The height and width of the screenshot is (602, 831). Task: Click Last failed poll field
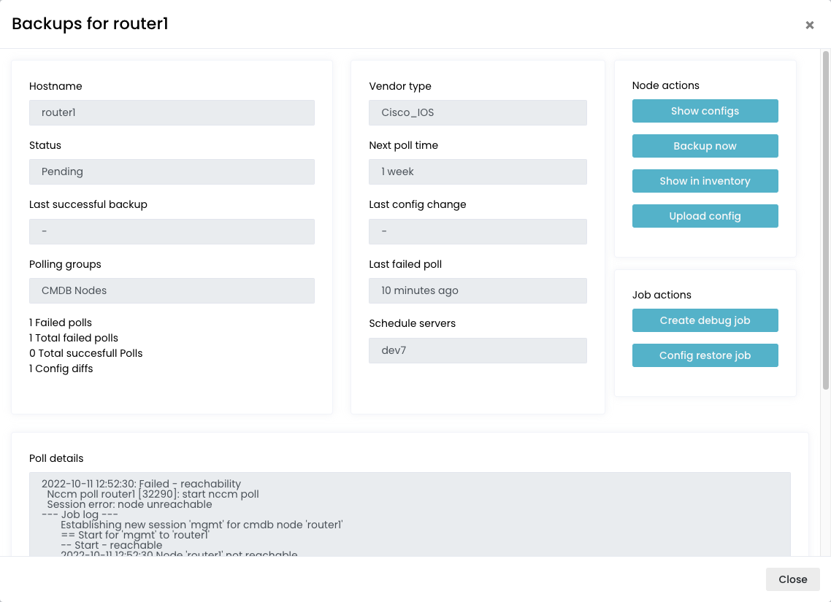478,290
